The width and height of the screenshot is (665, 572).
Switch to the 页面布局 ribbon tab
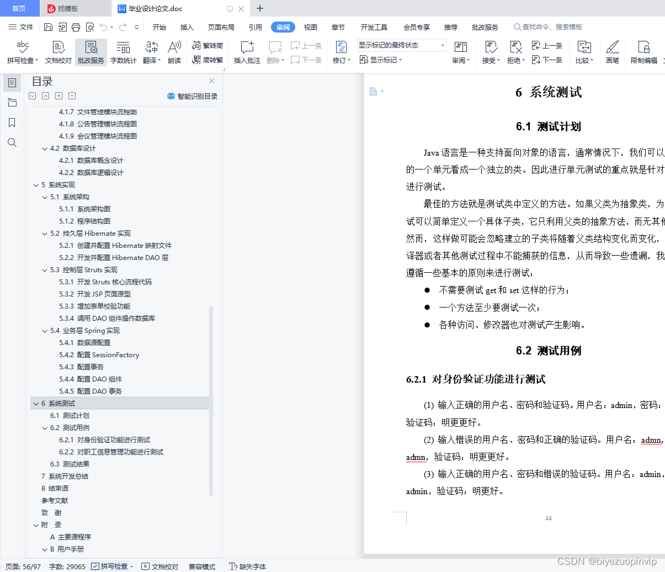pos(221,27)
